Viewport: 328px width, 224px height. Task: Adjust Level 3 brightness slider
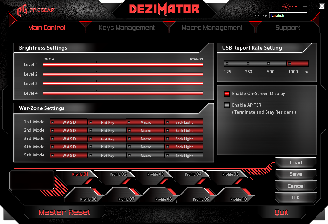123,84
